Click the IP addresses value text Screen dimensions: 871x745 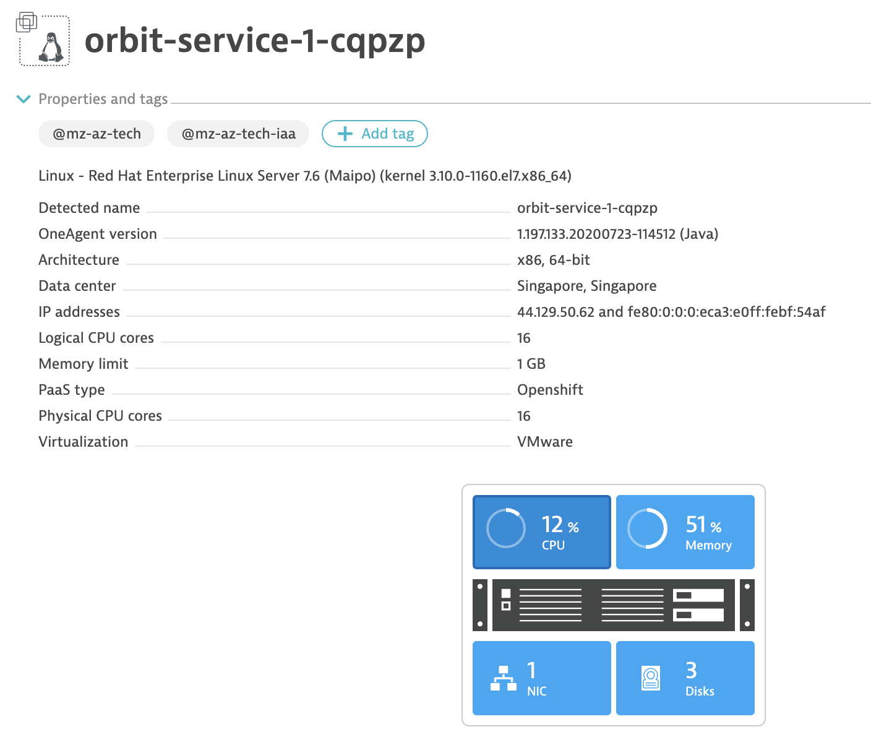[x=671, y=312]
